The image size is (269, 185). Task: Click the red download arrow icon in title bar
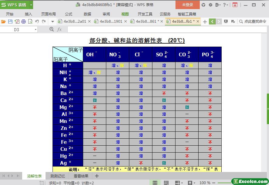[235, 5]
